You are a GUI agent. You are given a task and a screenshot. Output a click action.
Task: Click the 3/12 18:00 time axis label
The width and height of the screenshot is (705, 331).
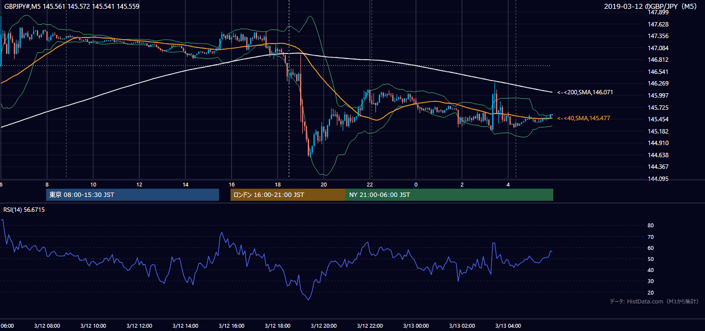click(x=278, y=326)
